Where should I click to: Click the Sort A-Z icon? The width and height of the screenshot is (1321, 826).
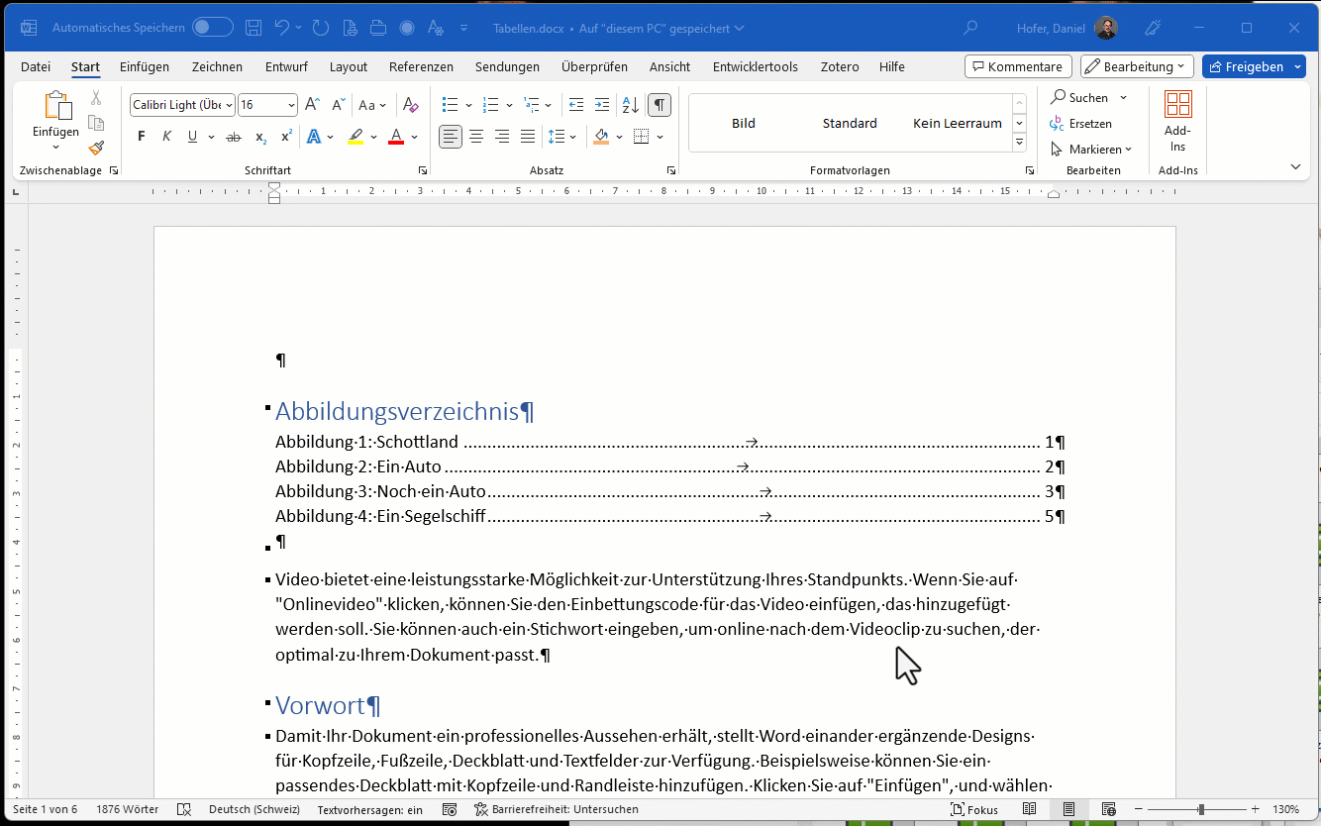point(630,105)
